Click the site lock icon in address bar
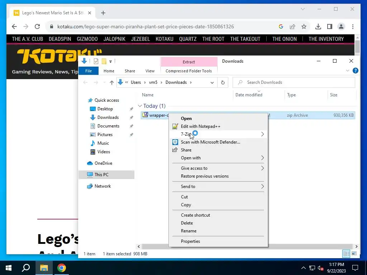This screenshot has width=367, height=275. (x=52, y=26)
